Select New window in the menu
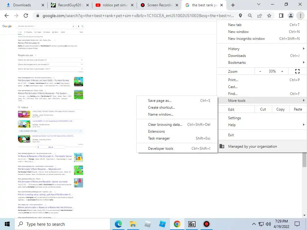This screenshot has width=307, height=230. (x=262, y=32)
